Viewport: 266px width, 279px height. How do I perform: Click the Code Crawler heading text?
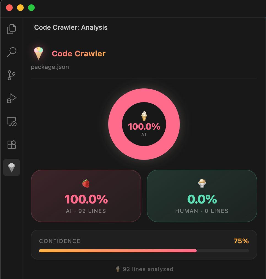[x=79, y=54]
